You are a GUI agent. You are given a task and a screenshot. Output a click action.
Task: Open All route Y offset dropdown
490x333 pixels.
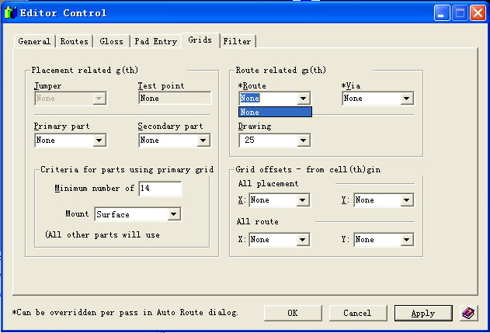point(407,240)
